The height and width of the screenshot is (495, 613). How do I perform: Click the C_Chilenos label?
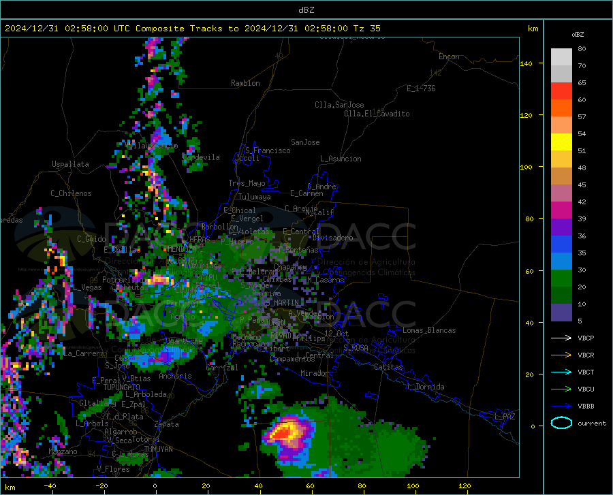(71, 193)
